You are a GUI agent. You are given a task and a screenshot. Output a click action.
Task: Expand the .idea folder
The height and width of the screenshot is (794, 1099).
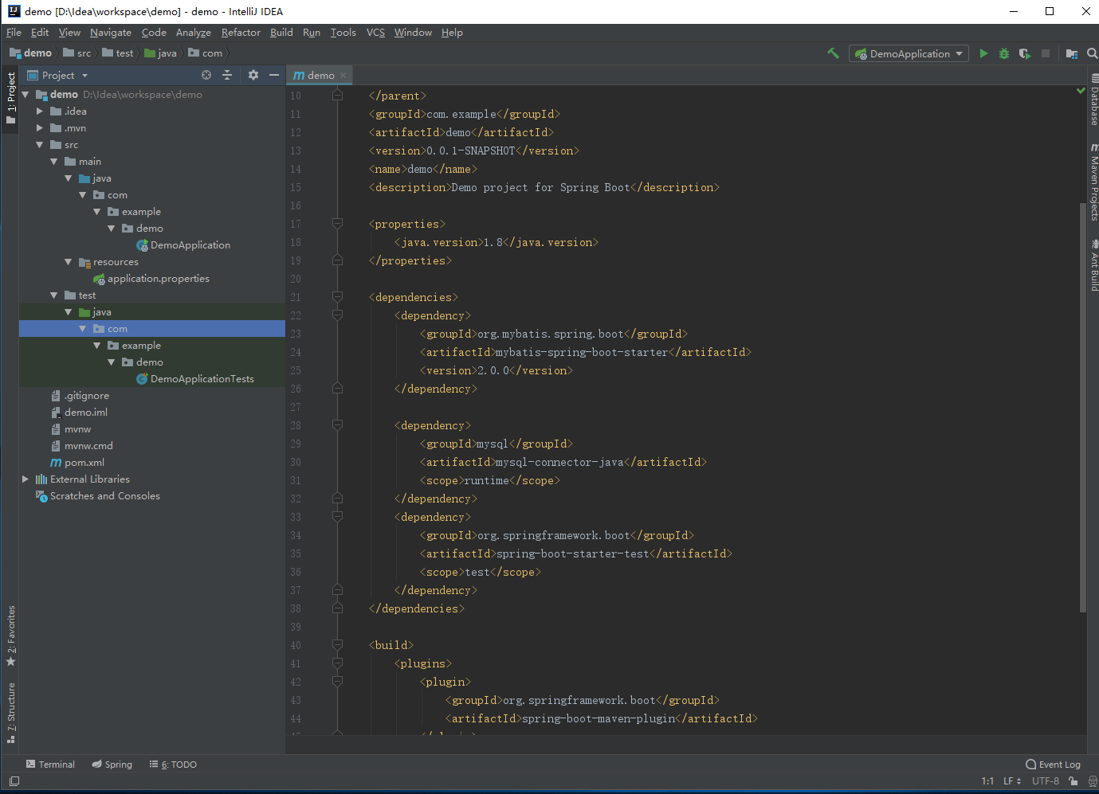[40, 111]
